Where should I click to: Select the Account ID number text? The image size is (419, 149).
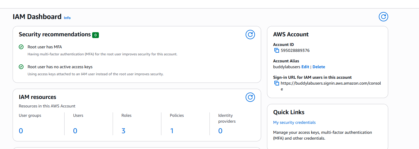click(295, 50)
